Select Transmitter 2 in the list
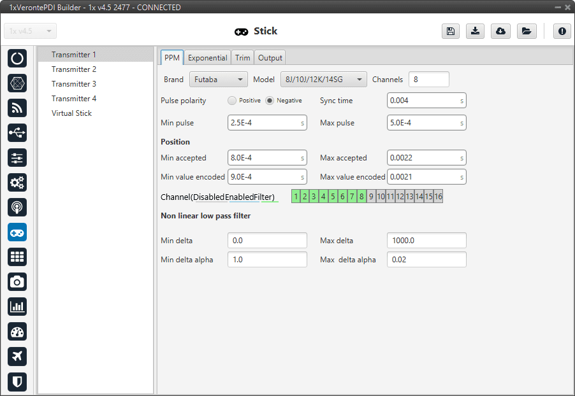 pyautogui.click(x=96, y=69)
